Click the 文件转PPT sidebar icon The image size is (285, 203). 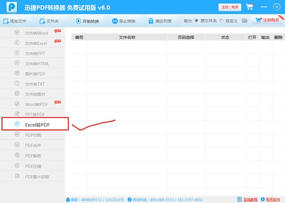pyautogui.click(x=17, y=52)
